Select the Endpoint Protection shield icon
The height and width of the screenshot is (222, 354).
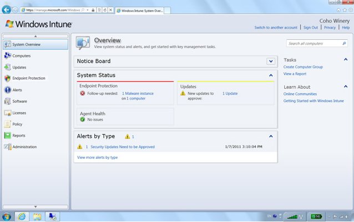point(7,79)
